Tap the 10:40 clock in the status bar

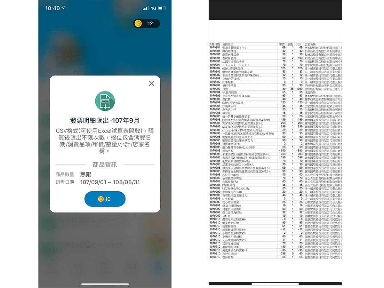tap(52, 8)
